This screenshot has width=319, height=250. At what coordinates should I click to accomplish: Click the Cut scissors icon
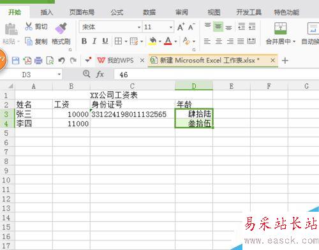tap(28, 26)
